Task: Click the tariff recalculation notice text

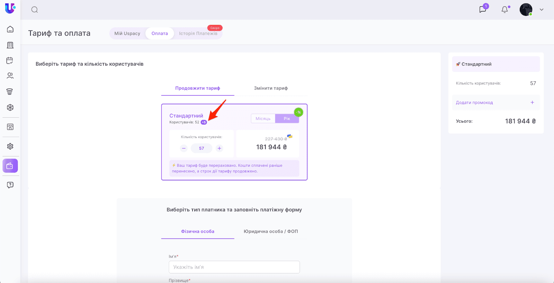Action: click(234, 168)
